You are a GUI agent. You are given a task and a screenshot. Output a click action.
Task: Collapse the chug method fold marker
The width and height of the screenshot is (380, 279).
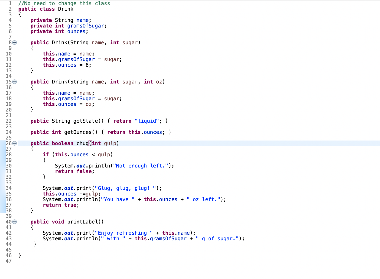[x=14, y=143]
